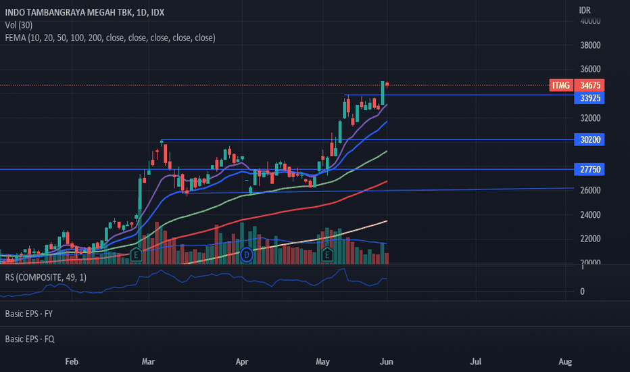Click the Jun label on time axis
The image size is (630, 372).
(387, 362)
